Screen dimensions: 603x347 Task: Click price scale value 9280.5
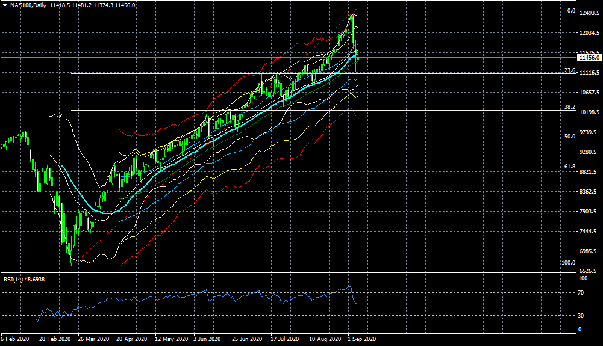point(590,152)
